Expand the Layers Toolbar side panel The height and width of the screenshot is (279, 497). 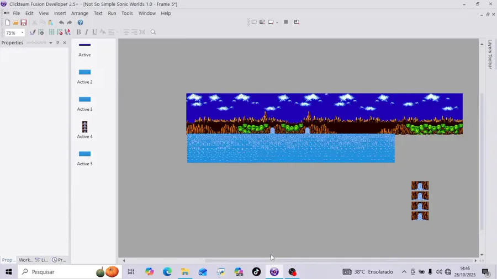point(490,54)
